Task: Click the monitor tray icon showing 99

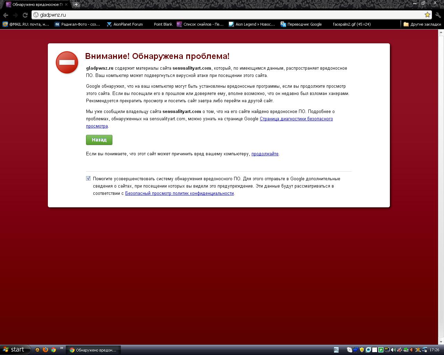Action: tap(387, 350)
